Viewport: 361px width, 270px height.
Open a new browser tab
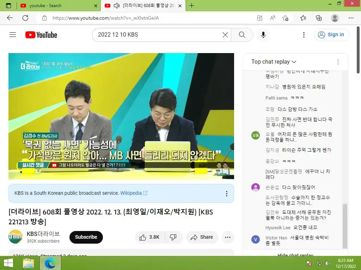(x=191, y=6)
